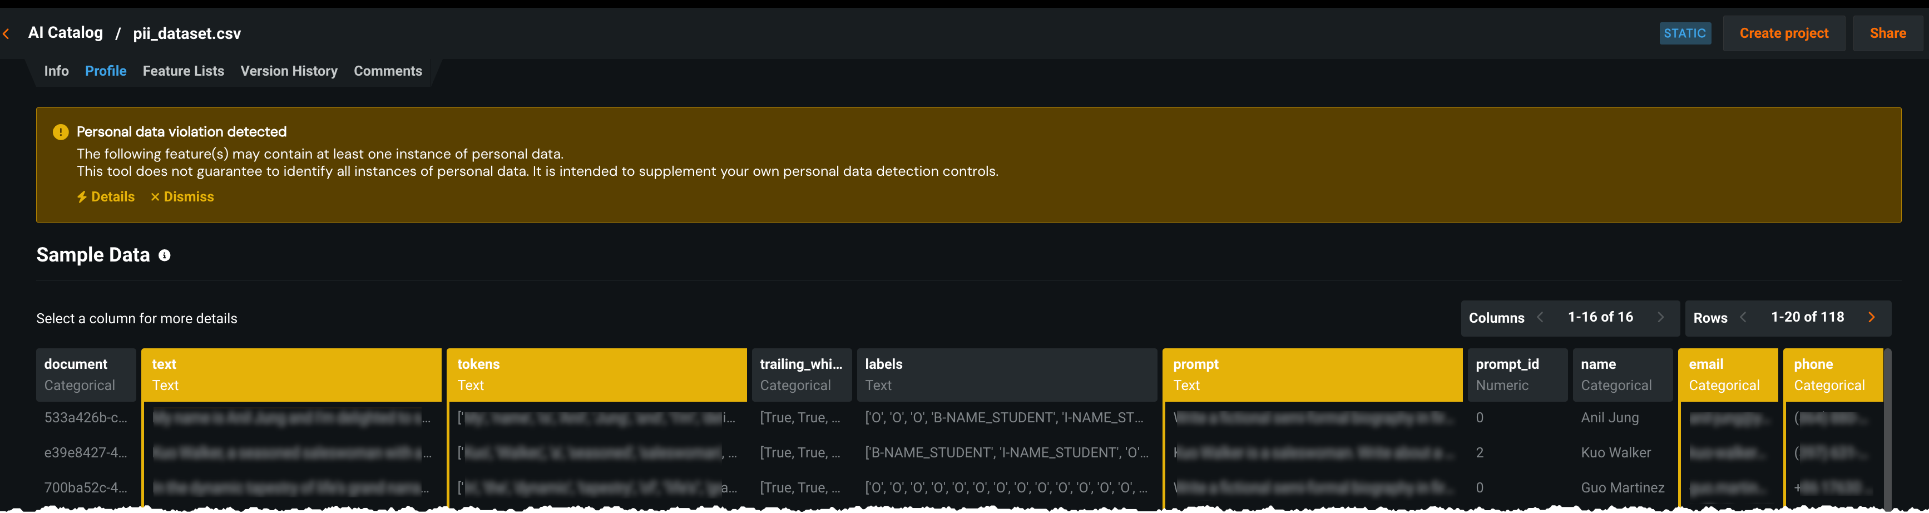Open the Comments tab
The width and height of the screenshot is (1929, 513).
point(388,71)
